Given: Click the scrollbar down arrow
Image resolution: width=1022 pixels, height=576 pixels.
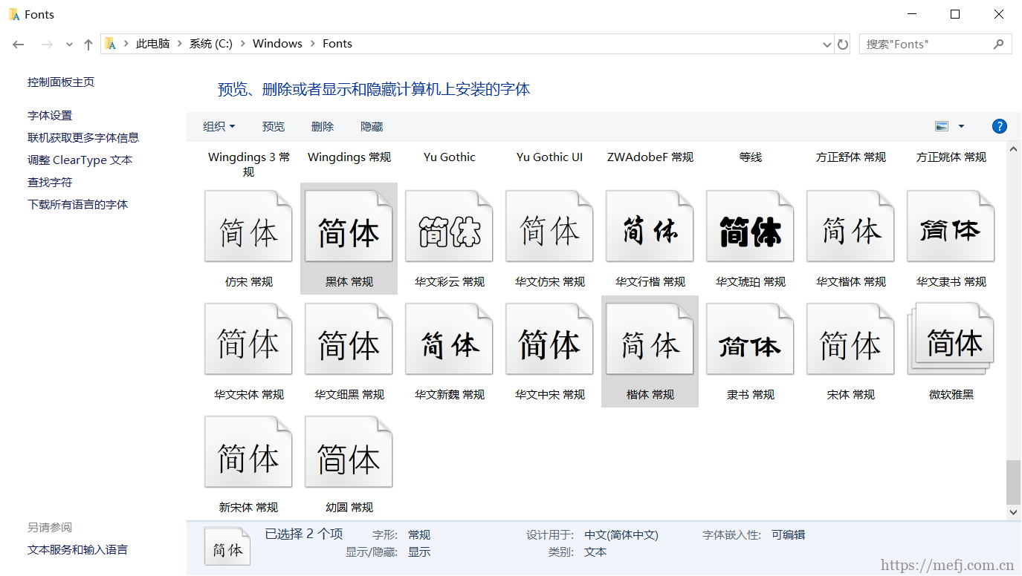Looking at the screenshot, I should tap(1014, 512).
